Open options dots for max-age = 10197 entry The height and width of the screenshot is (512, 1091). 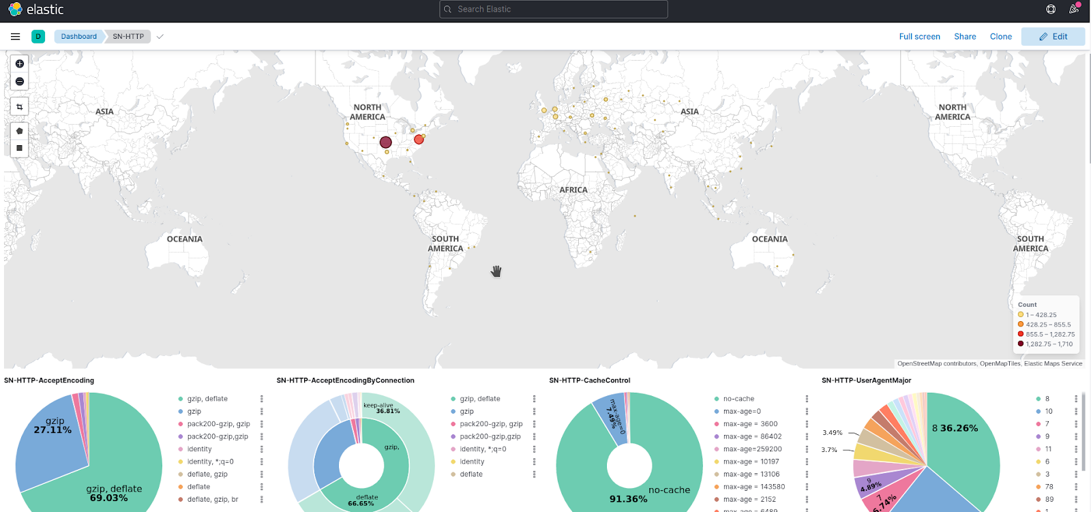click(x=807, y=462)
